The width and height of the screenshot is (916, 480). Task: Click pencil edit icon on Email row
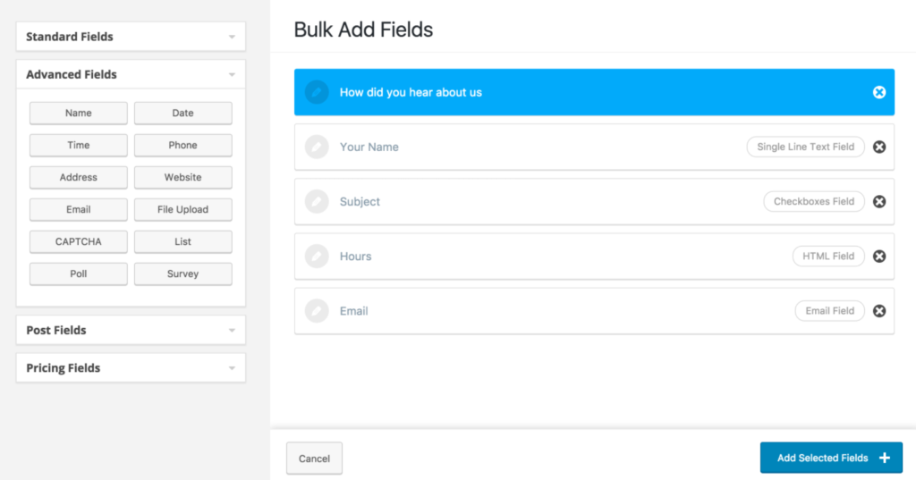coord(317,311)
